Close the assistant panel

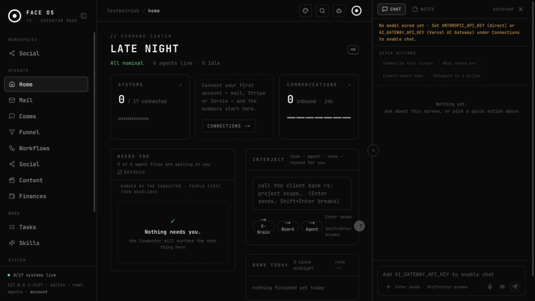tap(521, 9)
